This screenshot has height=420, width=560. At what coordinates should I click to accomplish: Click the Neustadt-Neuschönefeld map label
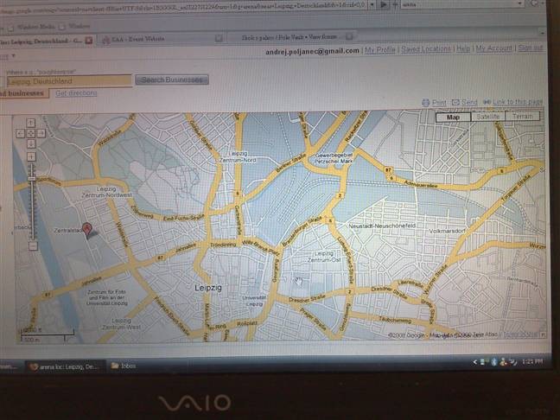tap(382, 226)
